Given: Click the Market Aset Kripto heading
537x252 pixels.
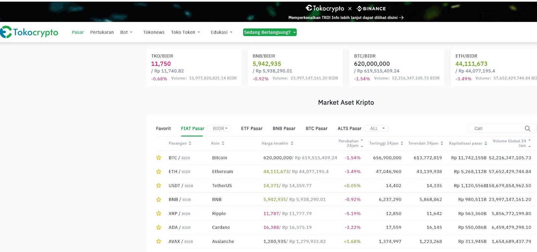Looking at the screenshot, I should click(x=346, y=102).
